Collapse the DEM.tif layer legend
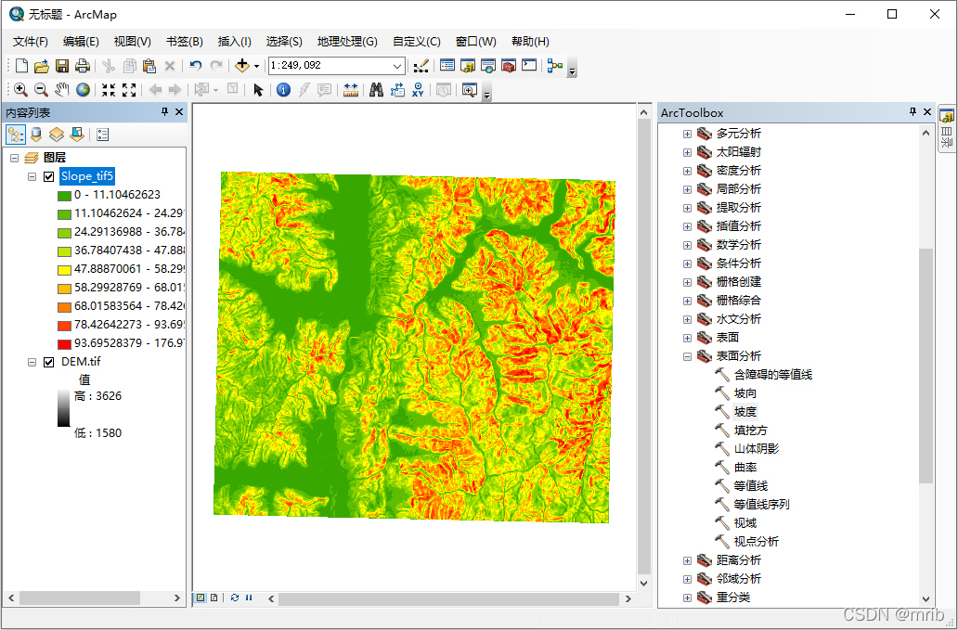 click(x=32, y=362)
